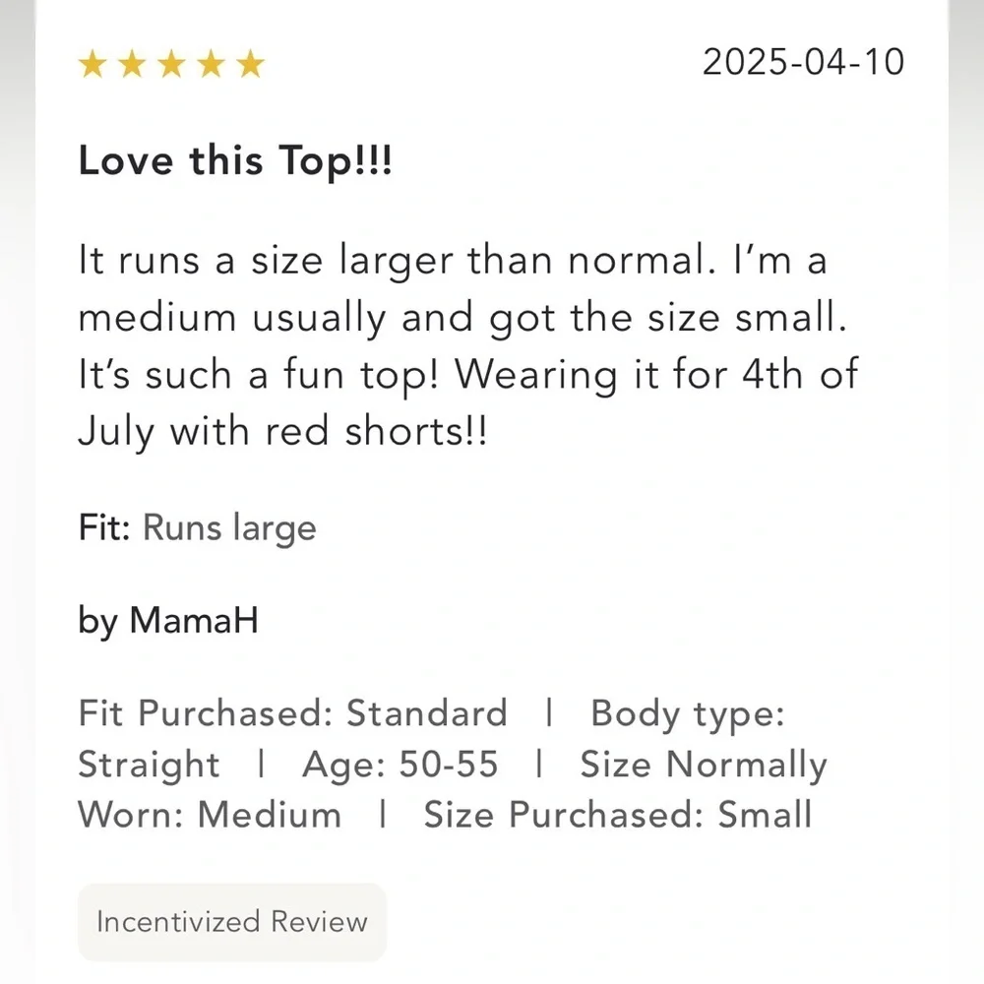Click the 'Body type:' detail
The image size is (984, 984).
688,714
